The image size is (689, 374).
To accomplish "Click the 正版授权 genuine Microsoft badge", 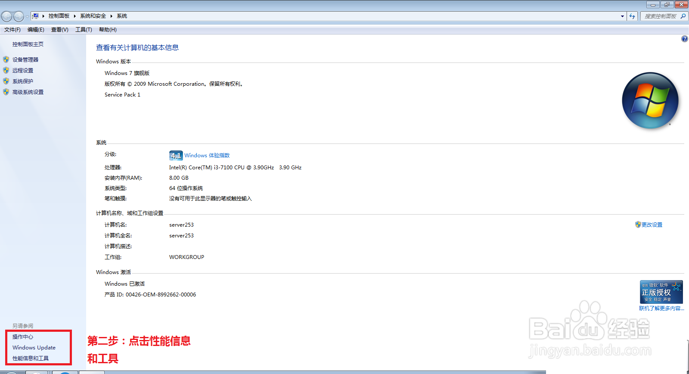I will [661, 292].
